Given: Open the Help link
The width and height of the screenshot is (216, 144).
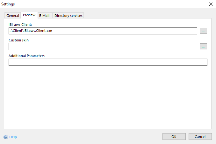Looking at the screenshot, I should (x=13, y=137).
